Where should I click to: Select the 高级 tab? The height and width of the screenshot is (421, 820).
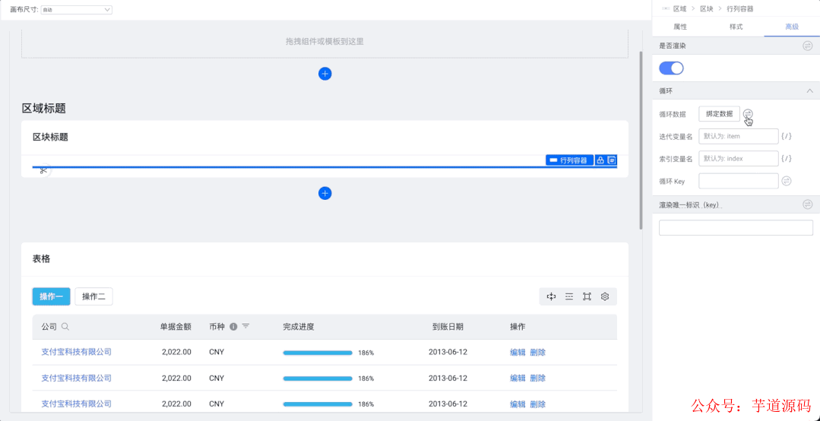click(792, 27)
